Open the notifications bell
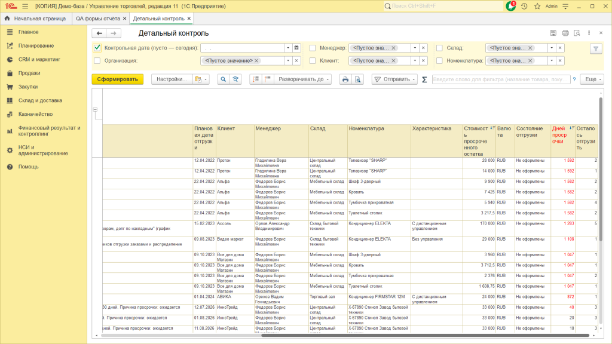Screen dimensions: 612x344 point(510,6)
